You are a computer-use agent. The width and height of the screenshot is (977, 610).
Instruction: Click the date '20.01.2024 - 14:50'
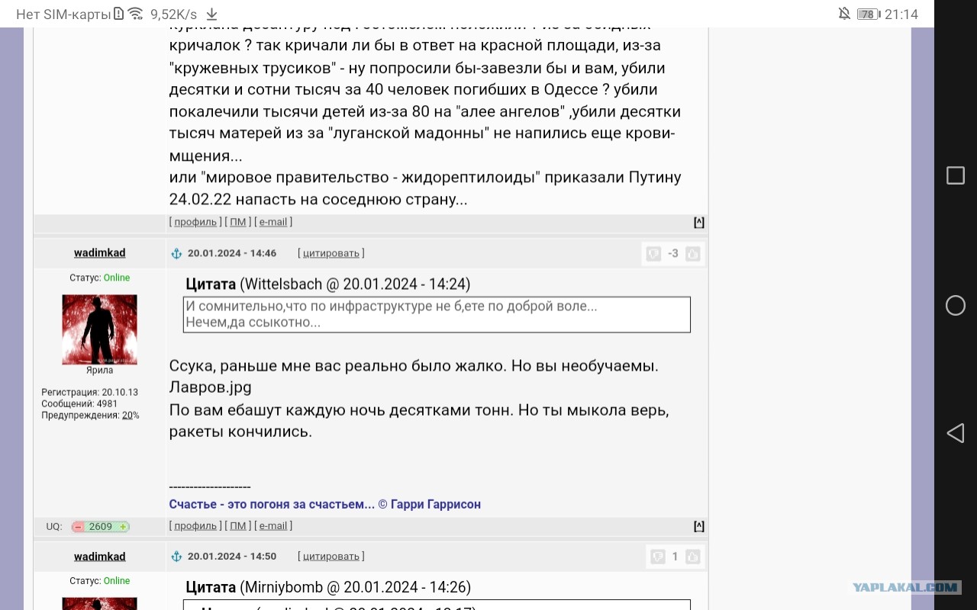tap(232, 557)
